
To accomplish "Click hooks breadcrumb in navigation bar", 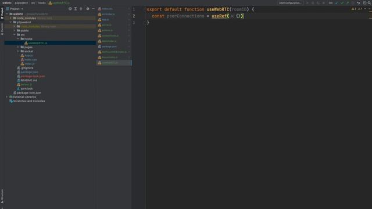I will click(42, 3).
